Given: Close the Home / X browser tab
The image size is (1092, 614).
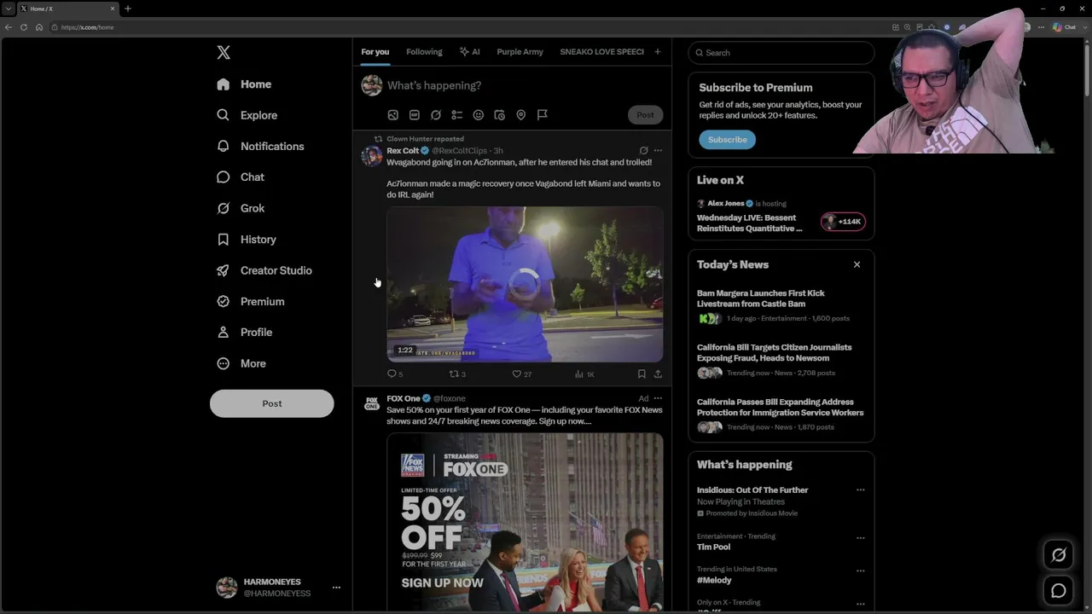Looking at the screenshot, I should [112, 9].
